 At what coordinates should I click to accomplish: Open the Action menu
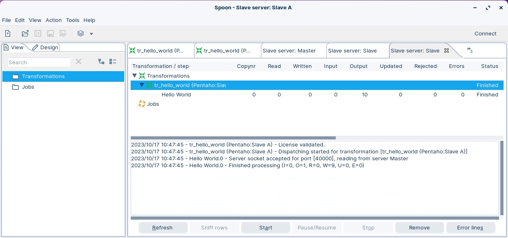[53, 20]
